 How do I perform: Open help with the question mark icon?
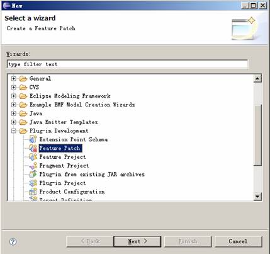click(13, 241)
